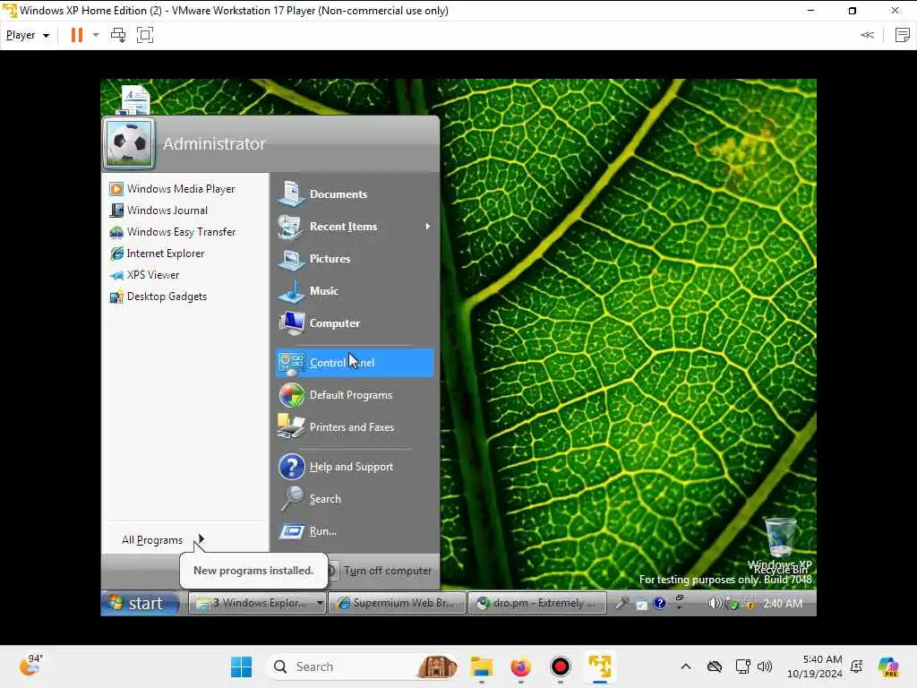Viewport: 917px width, 688px height.
Task: Open Control Panel
Action: pos(355,363)
